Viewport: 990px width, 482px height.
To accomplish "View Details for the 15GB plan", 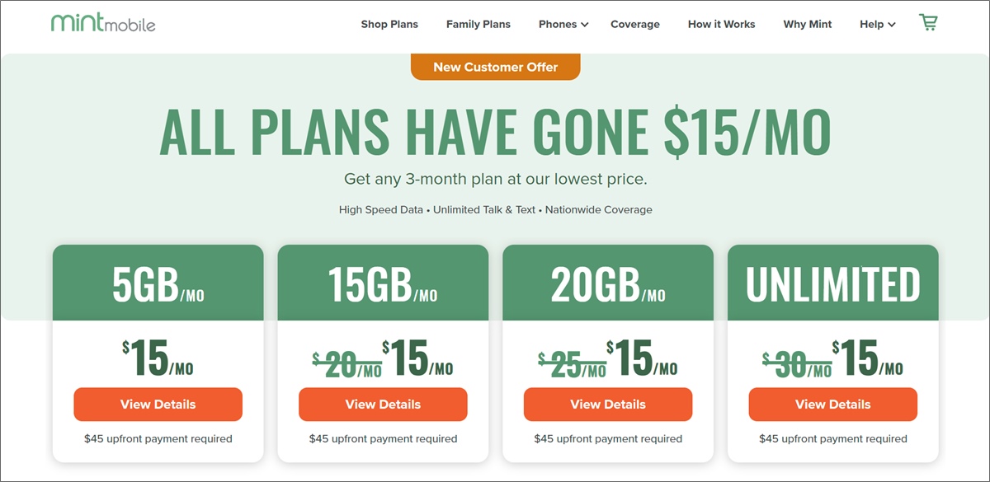I will (383, 405).
